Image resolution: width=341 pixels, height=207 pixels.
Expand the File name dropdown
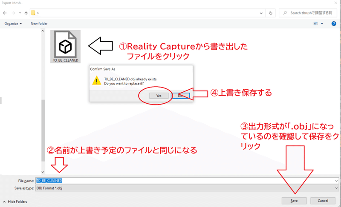point(336,181)
